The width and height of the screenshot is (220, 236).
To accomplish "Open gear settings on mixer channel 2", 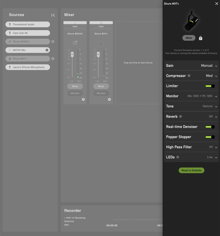I will pyautogui.click(x=109, y=99).
